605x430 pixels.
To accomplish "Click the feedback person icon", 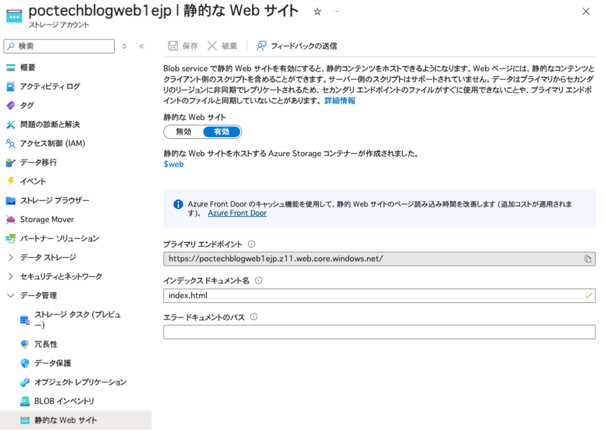I will (x=261, y=46).
